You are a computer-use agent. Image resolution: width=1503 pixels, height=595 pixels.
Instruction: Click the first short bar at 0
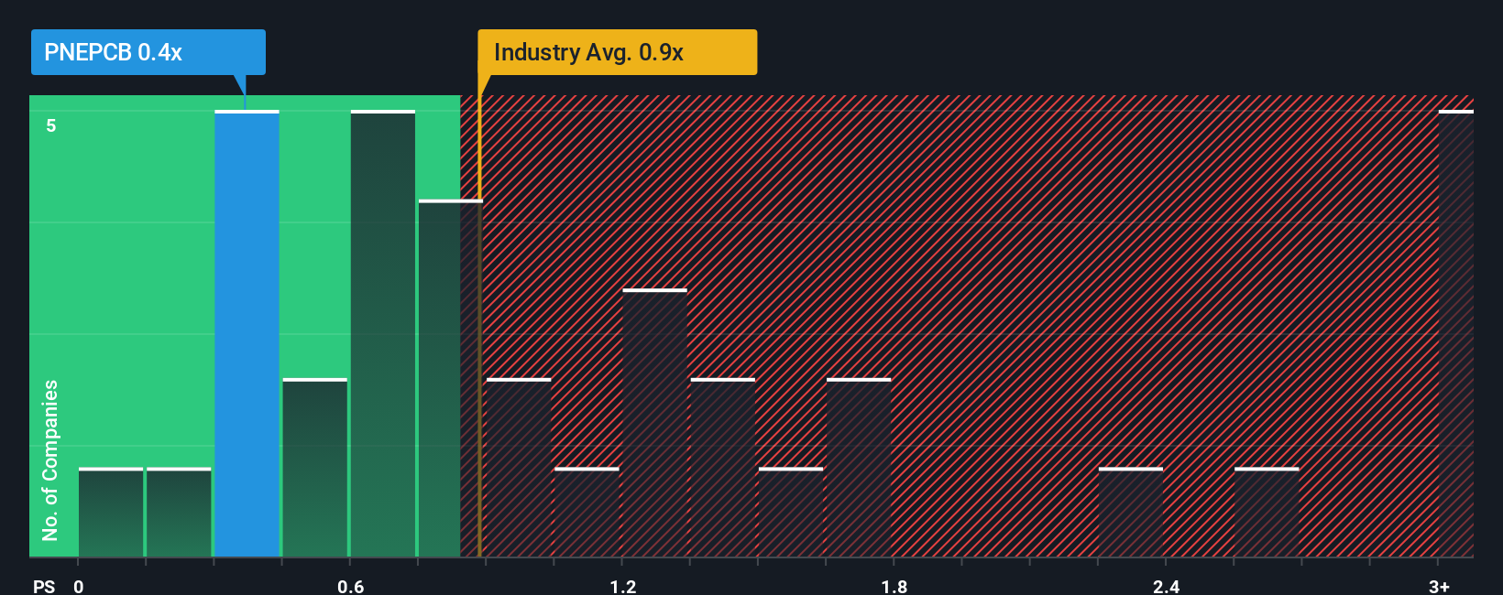(x=111, y=512)
